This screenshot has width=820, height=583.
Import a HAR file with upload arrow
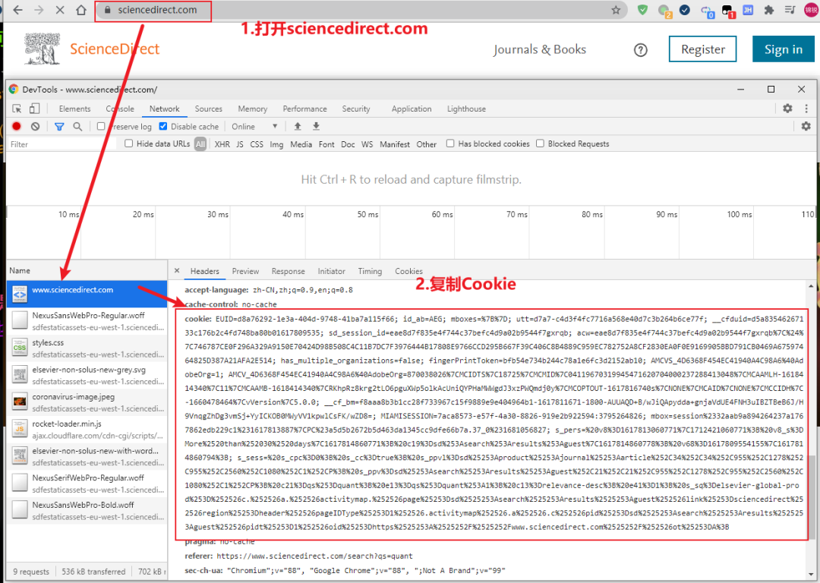tap(298, 126)
